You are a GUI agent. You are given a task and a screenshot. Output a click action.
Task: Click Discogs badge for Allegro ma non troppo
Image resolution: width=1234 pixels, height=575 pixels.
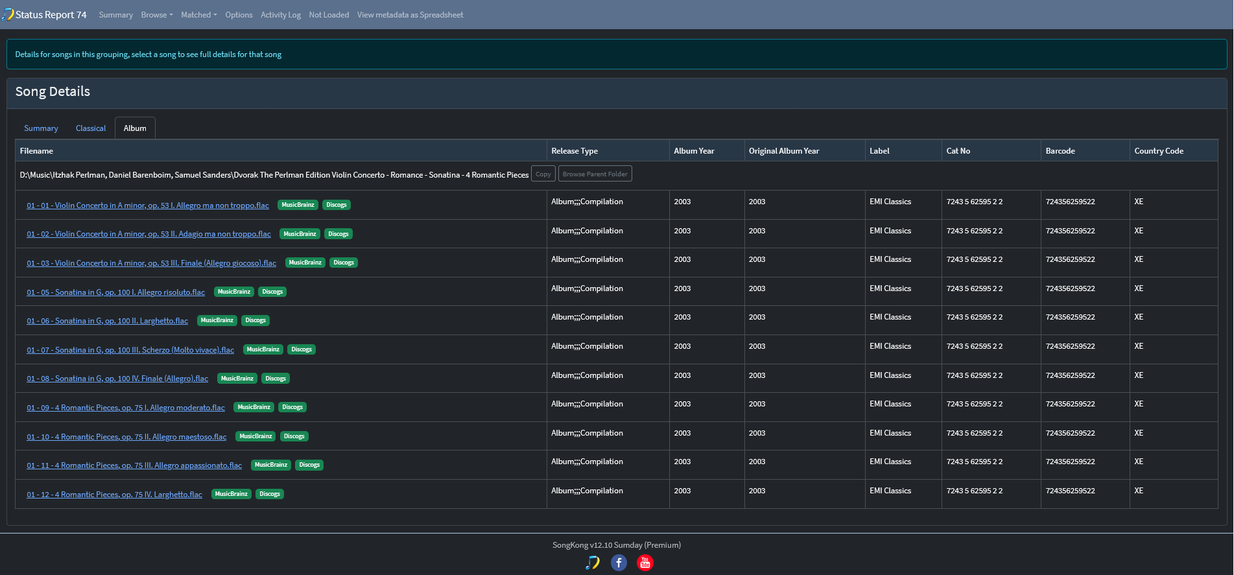pyautogui.click(x=337, y=205)
